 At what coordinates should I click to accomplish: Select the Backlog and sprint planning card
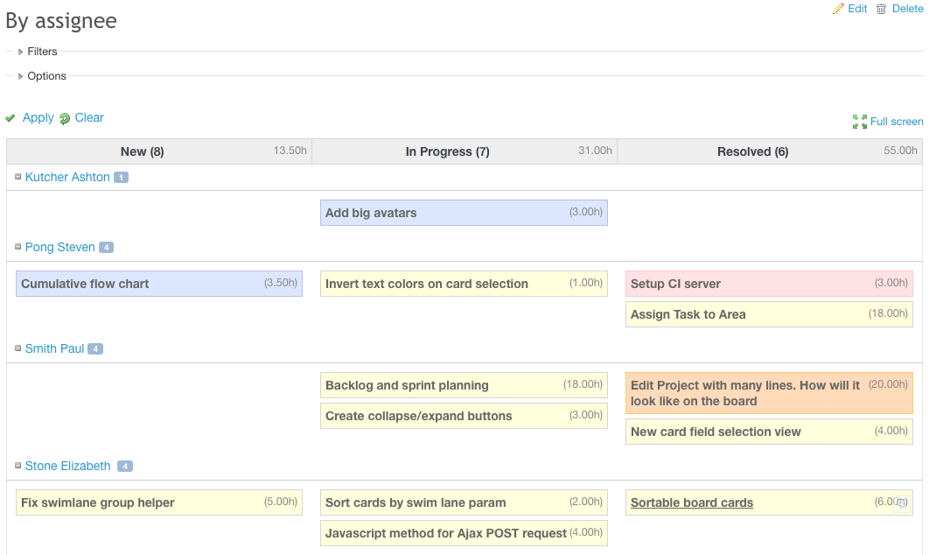463,385
